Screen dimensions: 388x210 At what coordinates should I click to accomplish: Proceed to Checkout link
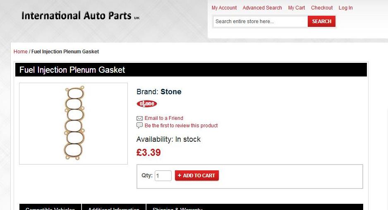click(322, 8)
